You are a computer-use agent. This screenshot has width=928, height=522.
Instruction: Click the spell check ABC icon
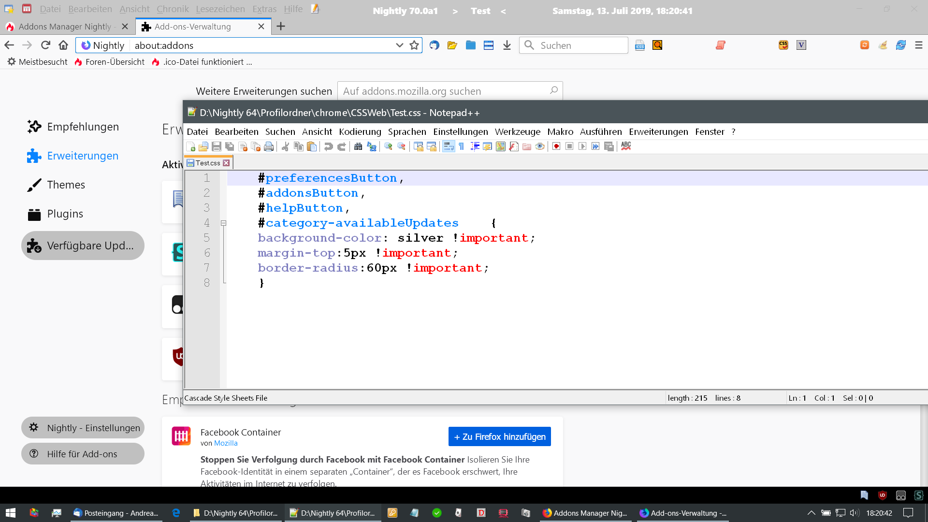coord(626,146)
